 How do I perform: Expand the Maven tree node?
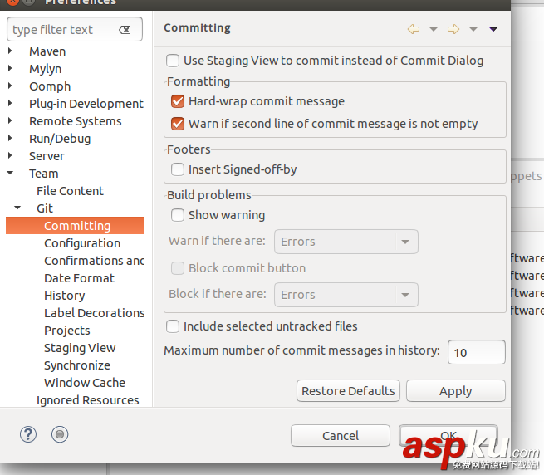(10, 51)
